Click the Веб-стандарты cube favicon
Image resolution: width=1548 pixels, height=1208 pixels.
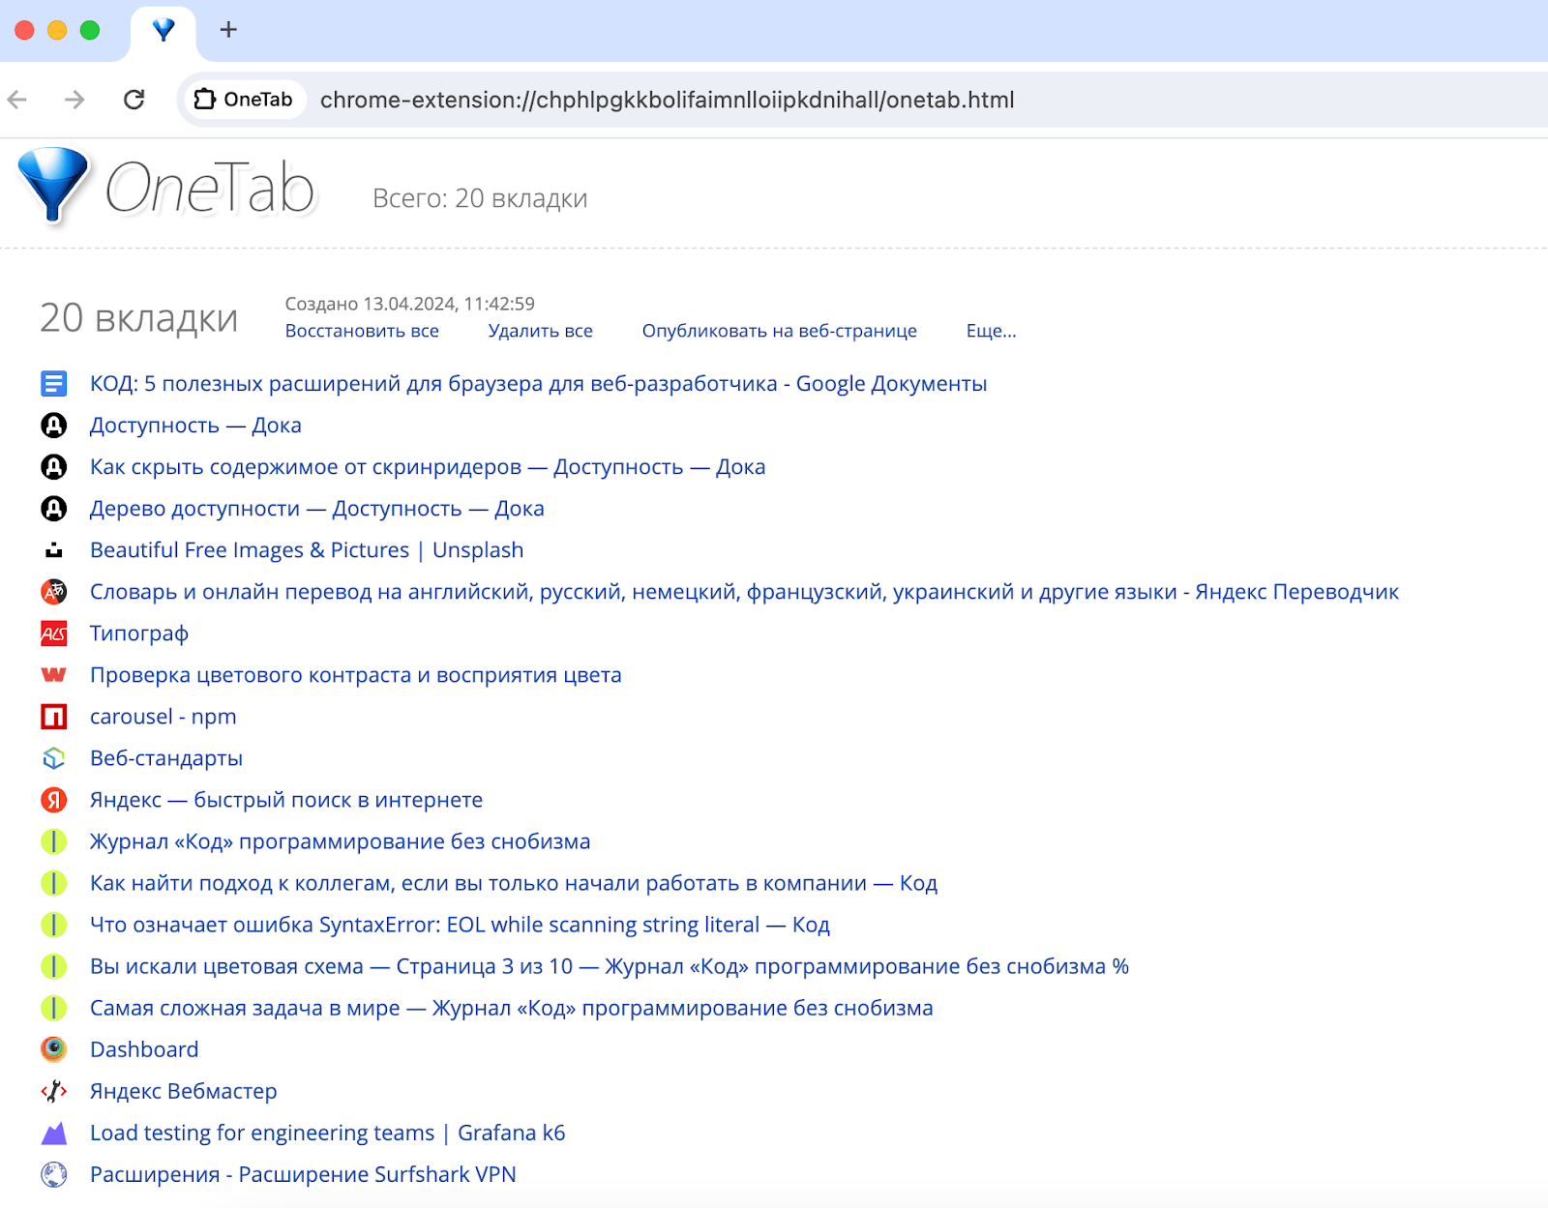54,758
